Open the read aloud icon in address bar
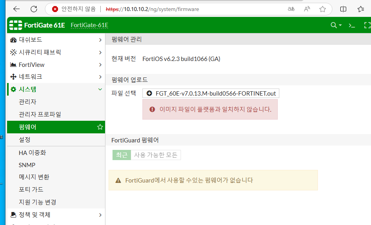371x225 pixels. coord(307,9)
